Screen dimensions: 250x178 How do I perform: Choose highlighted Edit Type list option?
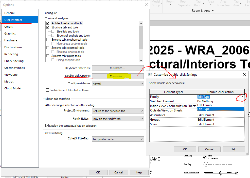221,109
